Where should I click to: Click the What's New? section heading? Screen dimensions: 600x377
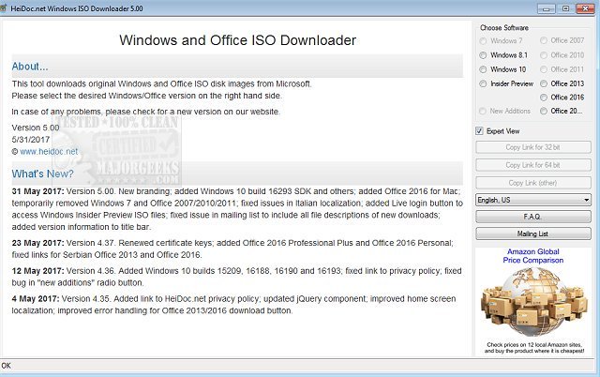pos(42,173)
